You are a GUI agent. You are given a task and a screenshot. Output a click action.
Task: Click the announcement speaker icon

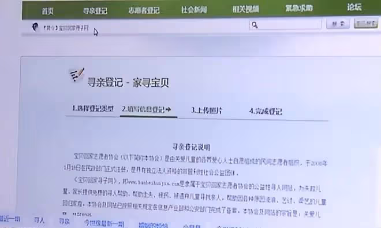[x=35, y=27]
